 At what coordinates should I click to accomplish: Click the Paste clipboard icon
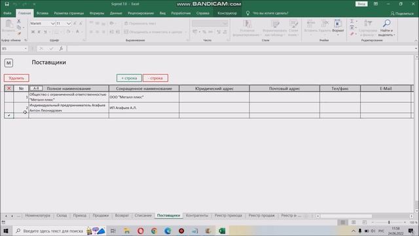click(x=9, y=24)
